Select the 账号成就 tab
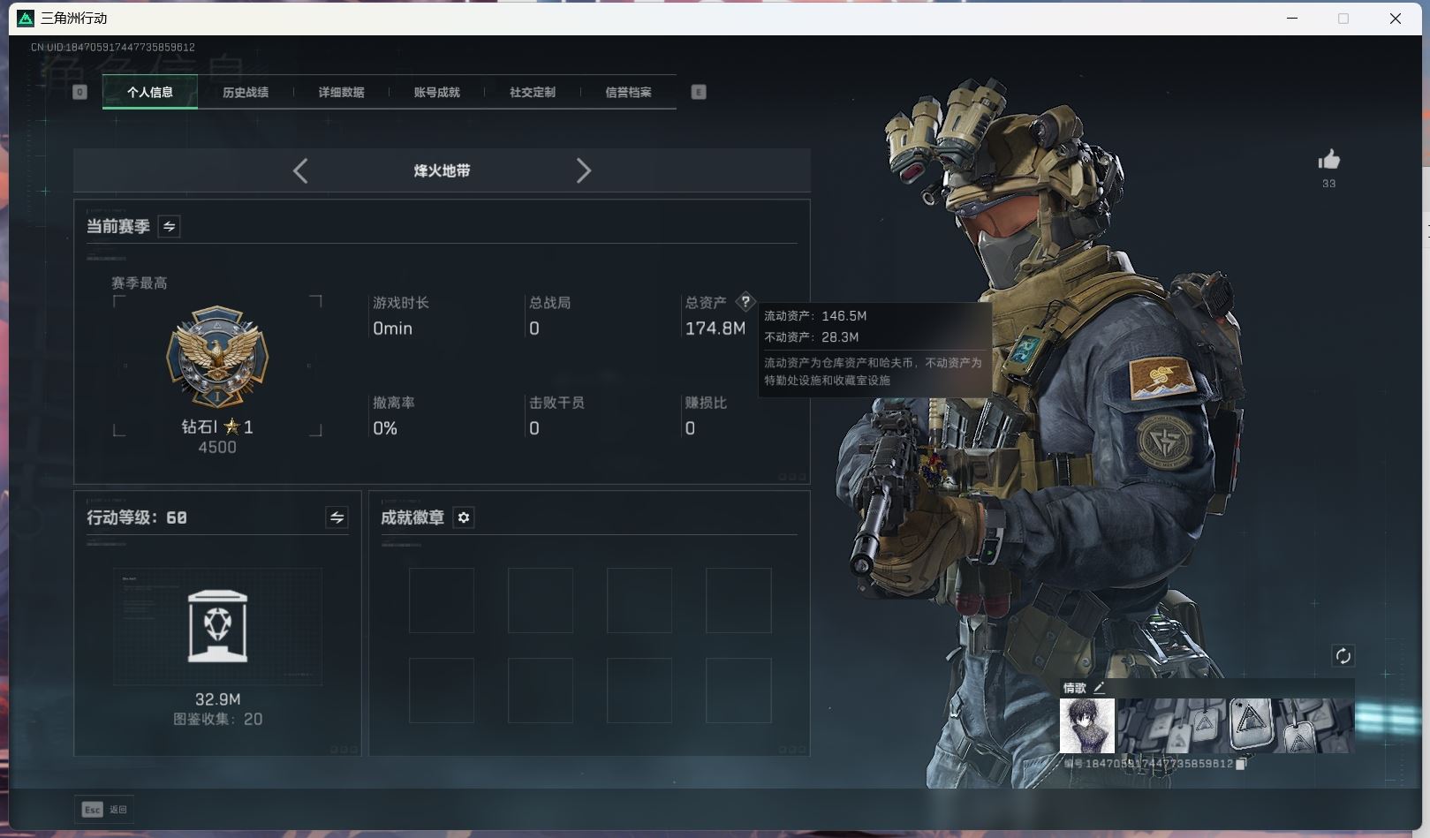 point(436,92)
